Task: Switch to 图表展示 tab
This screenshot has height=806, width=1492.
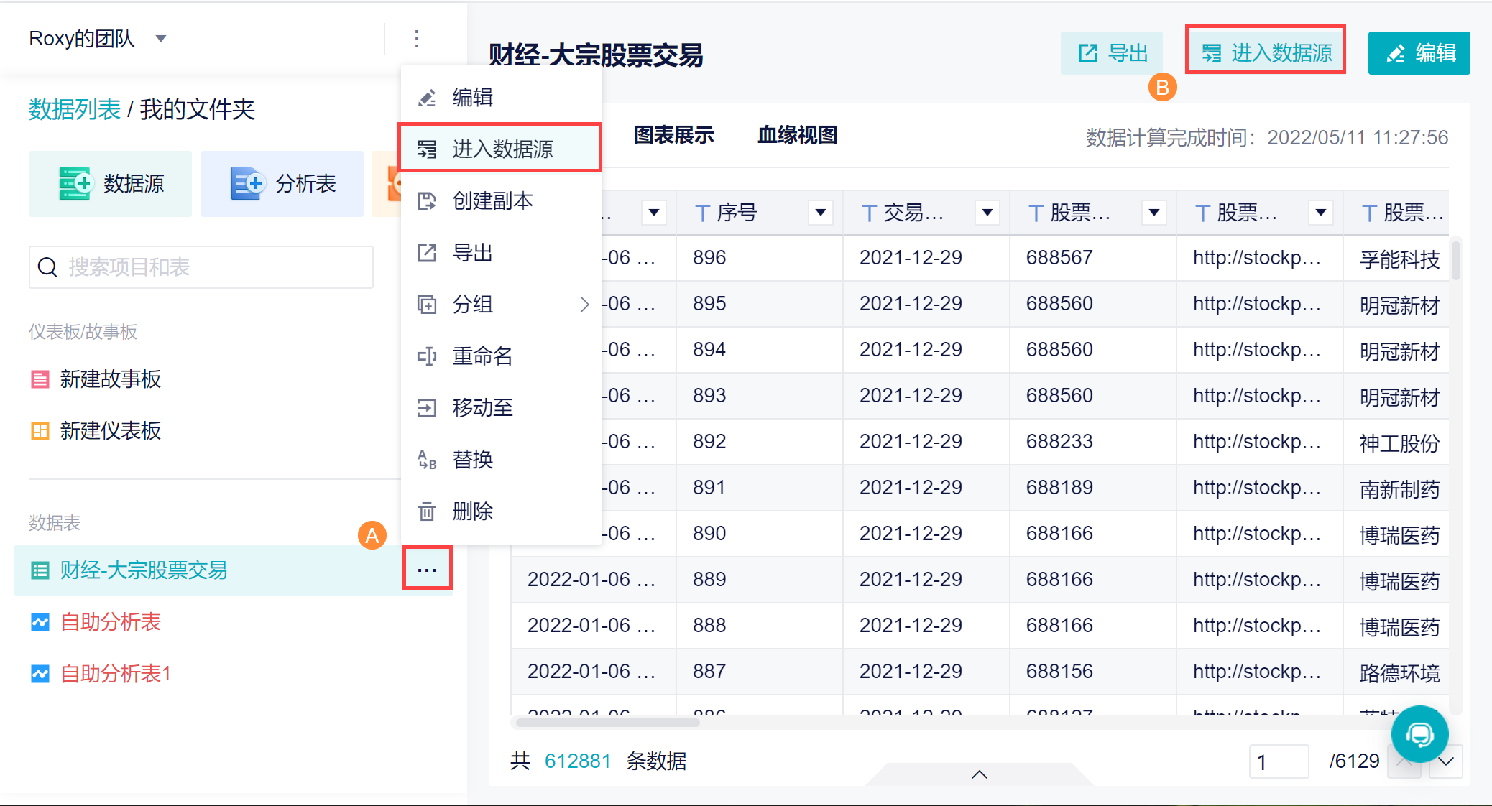Action: click(673, 135)
